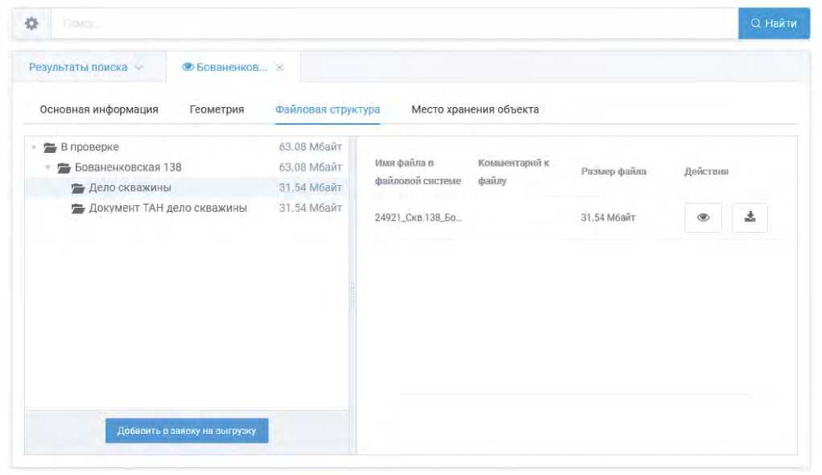Collapse the В проверке tree node

coord(34,147)
